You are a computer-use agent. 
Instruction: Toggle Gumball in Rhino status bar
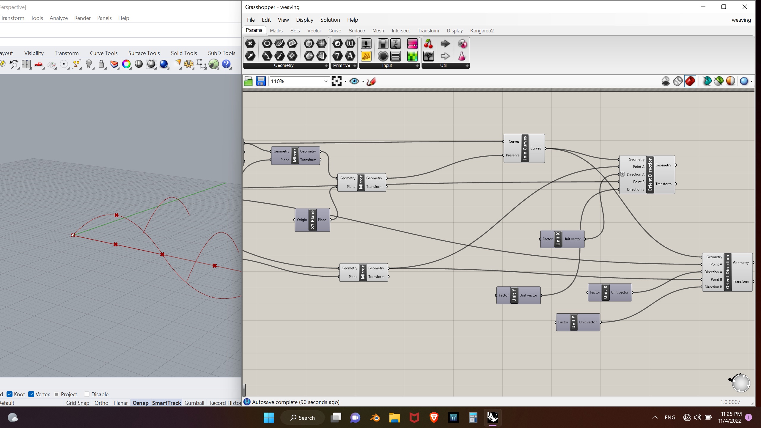click(x=194, y=403)
